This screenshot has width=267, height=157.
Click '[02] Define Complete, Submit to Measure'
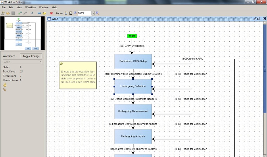click(x=133, y=99)
